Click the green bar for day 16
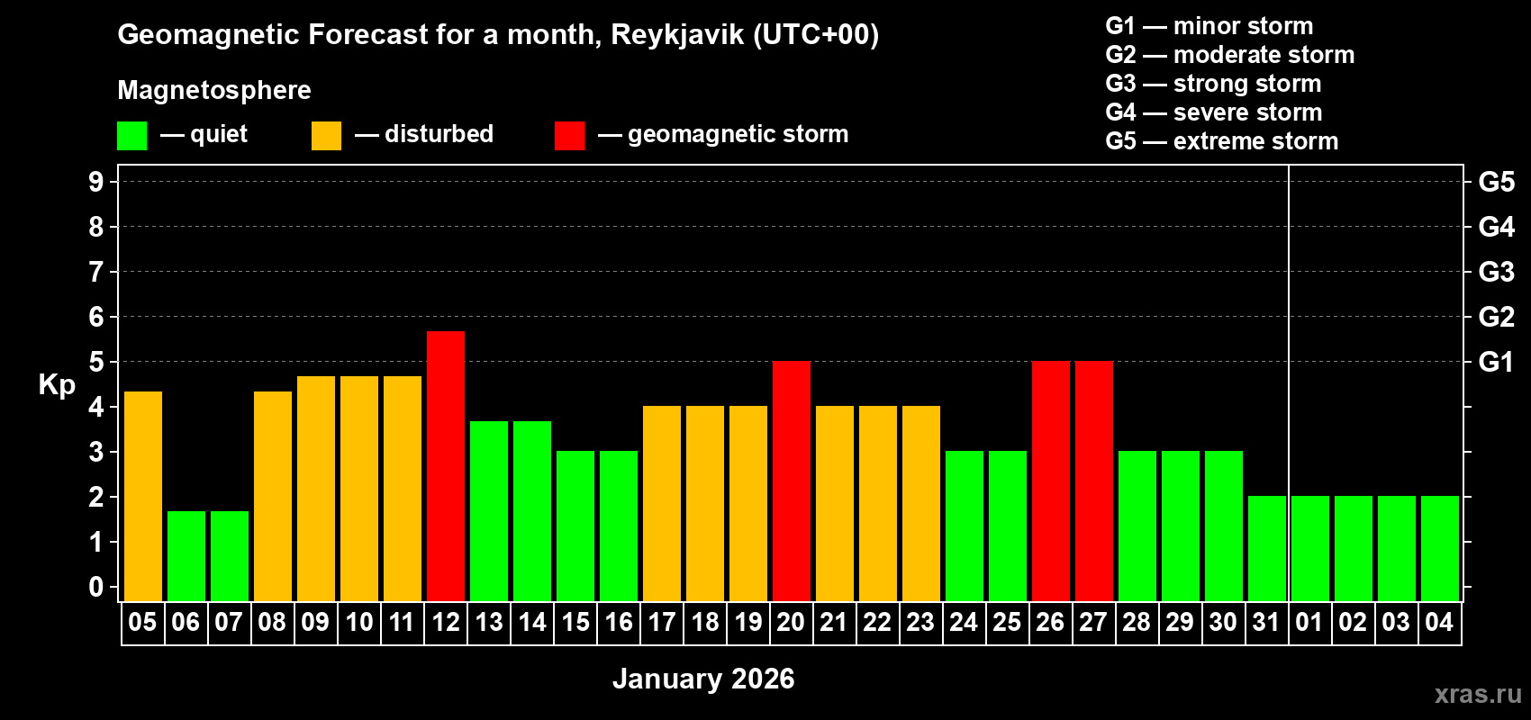Image resolution: width=1531 pixels, height=720 pixels. coord(619,526)
